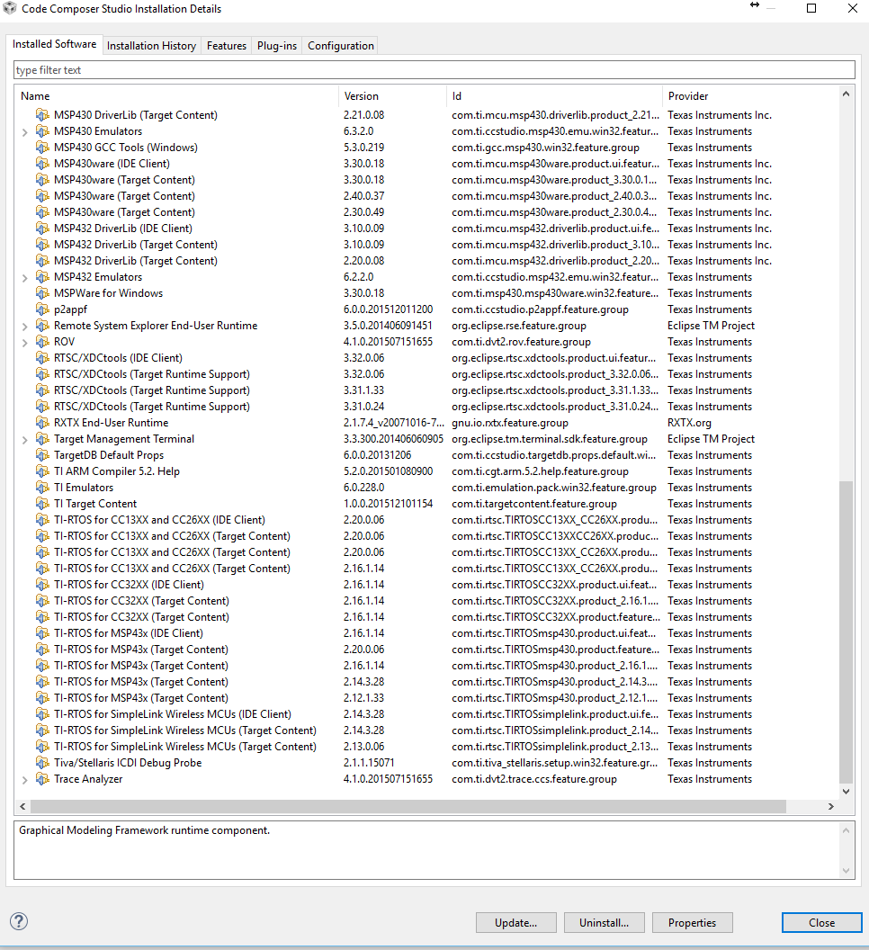Select the 'RXTX.org' provider cell
Viewport: 869px width, 950px height.
pos(689,423)
